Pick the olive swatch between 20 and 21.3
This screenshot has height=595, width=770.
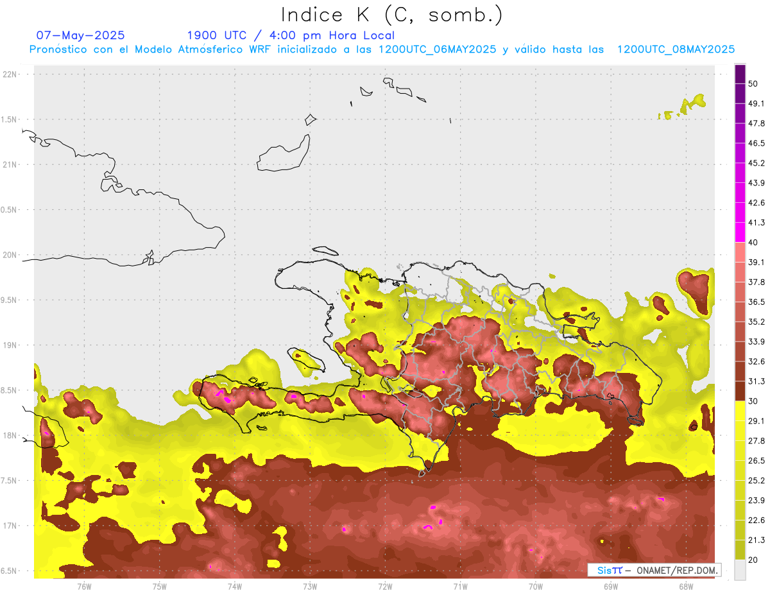[x=740, y=549]
